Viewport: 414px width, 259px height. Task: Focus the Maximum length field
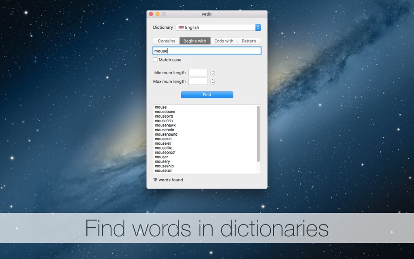point(198,82)
